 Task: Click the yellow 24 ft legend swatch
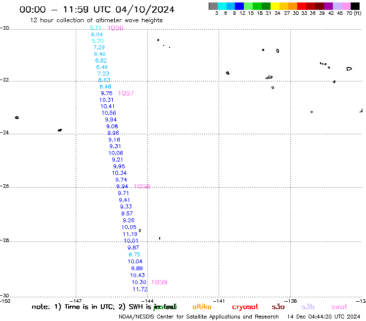pyautogui.click(x=275, y=6)
